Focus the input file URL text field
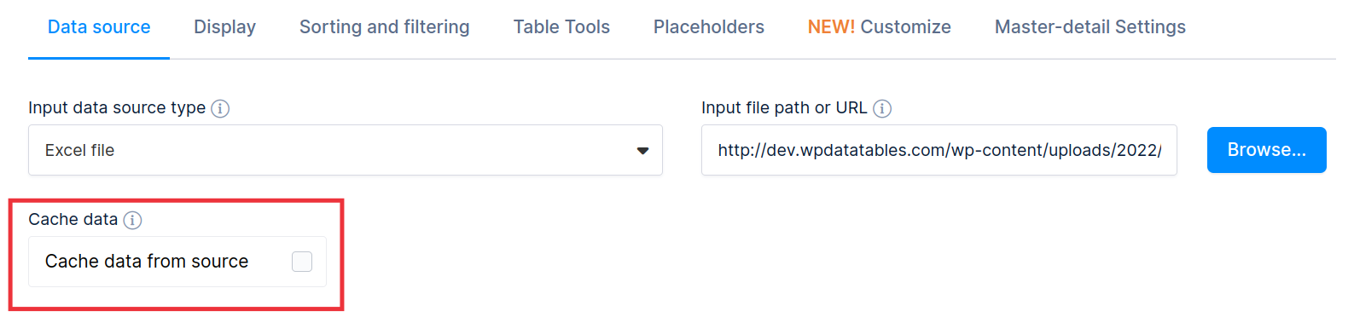 [939, 150]
